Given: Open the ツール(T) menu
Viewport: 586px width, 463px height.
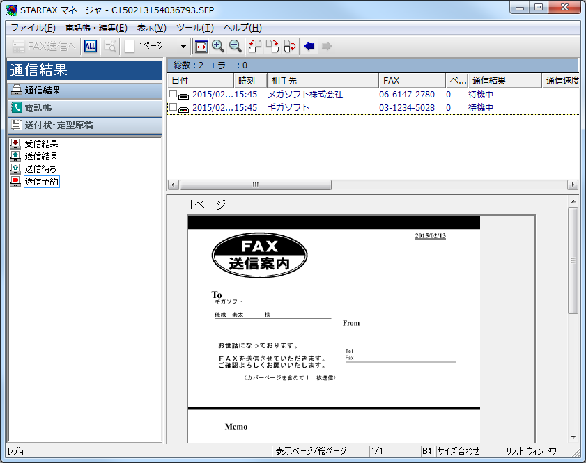Looking at the screenshot, I should click(x=194, y=28).
